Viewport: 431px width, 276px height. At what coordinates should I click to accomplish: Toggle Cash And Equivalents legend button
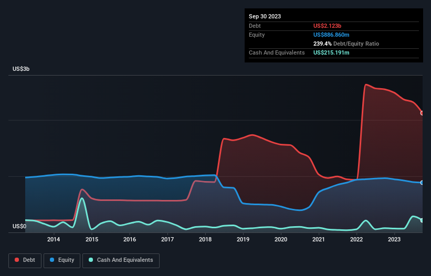tap(121, 260)
